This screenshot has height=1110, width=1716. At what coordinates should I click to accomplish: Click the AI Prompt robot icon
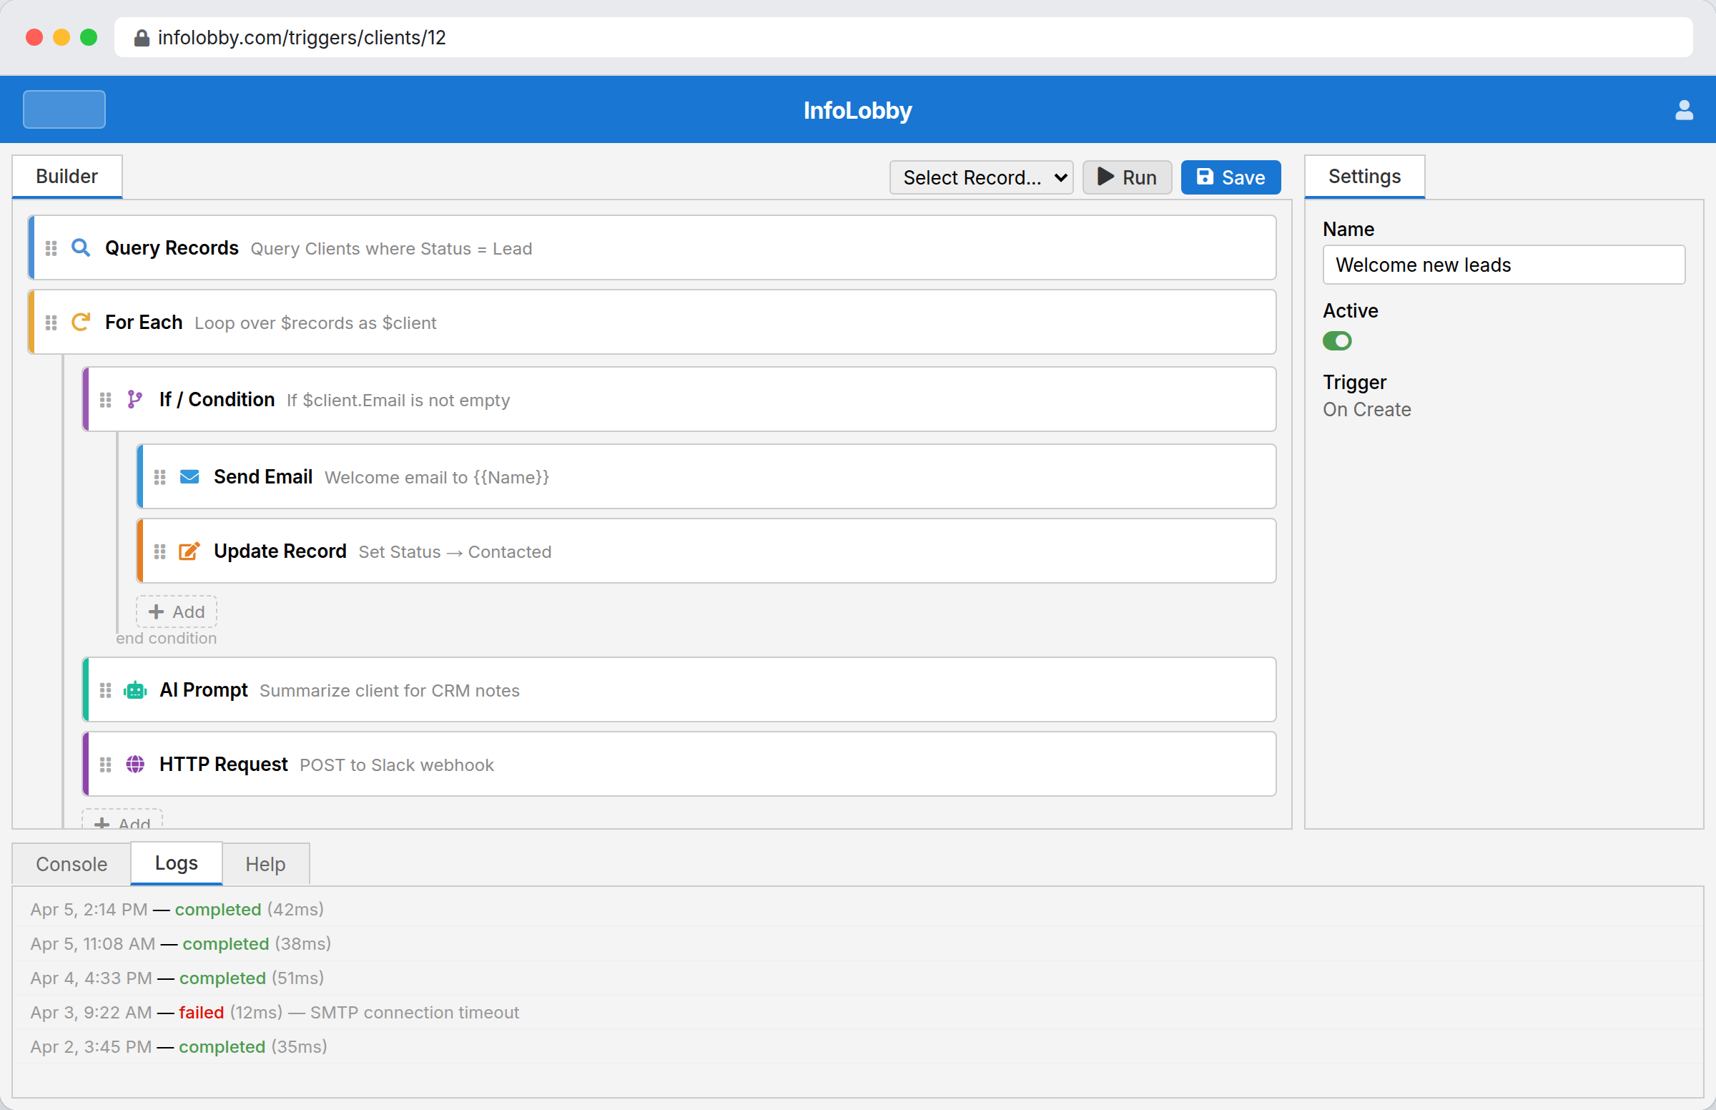(x=134, y=689)
